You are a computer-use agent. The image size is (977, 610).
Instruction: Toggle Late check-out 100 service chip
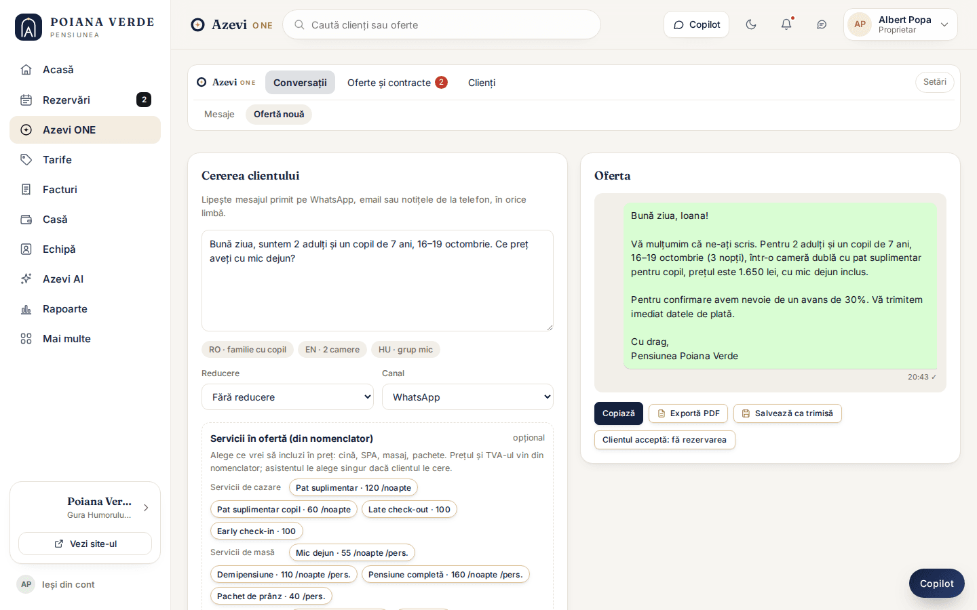click(x=409, y=509)
